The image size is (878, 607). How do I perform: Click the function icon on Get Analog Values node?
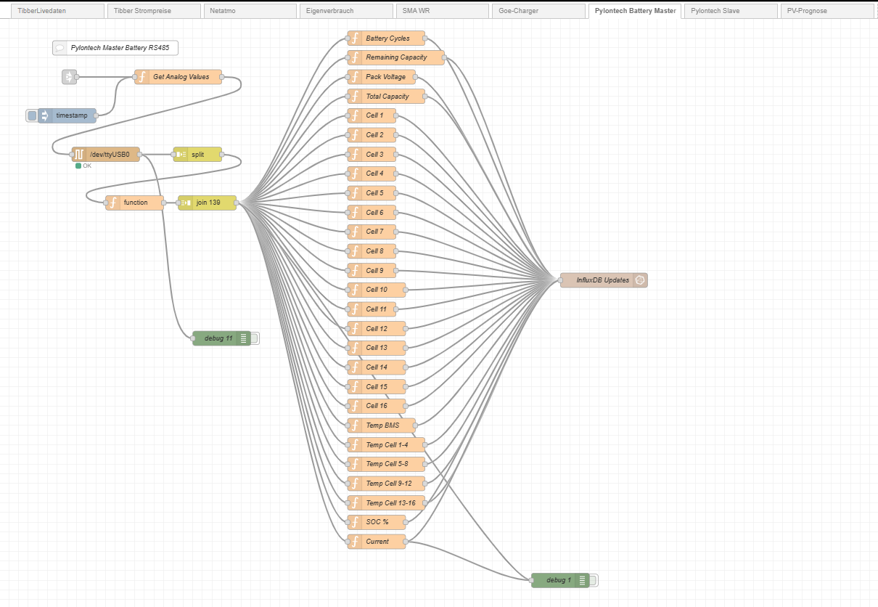(142, 77)
